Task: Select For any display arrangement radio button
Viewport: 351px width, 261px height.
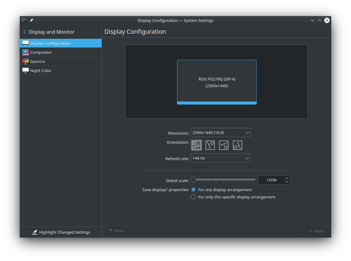Action: [193, 190]
